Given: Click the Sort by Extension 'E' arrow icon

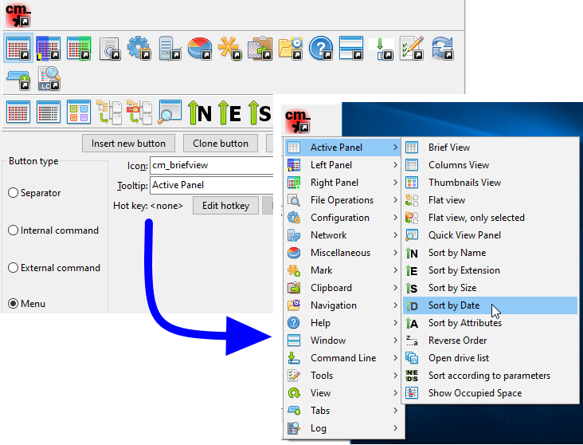Looking at the screenshot, I should pos(230,112).
